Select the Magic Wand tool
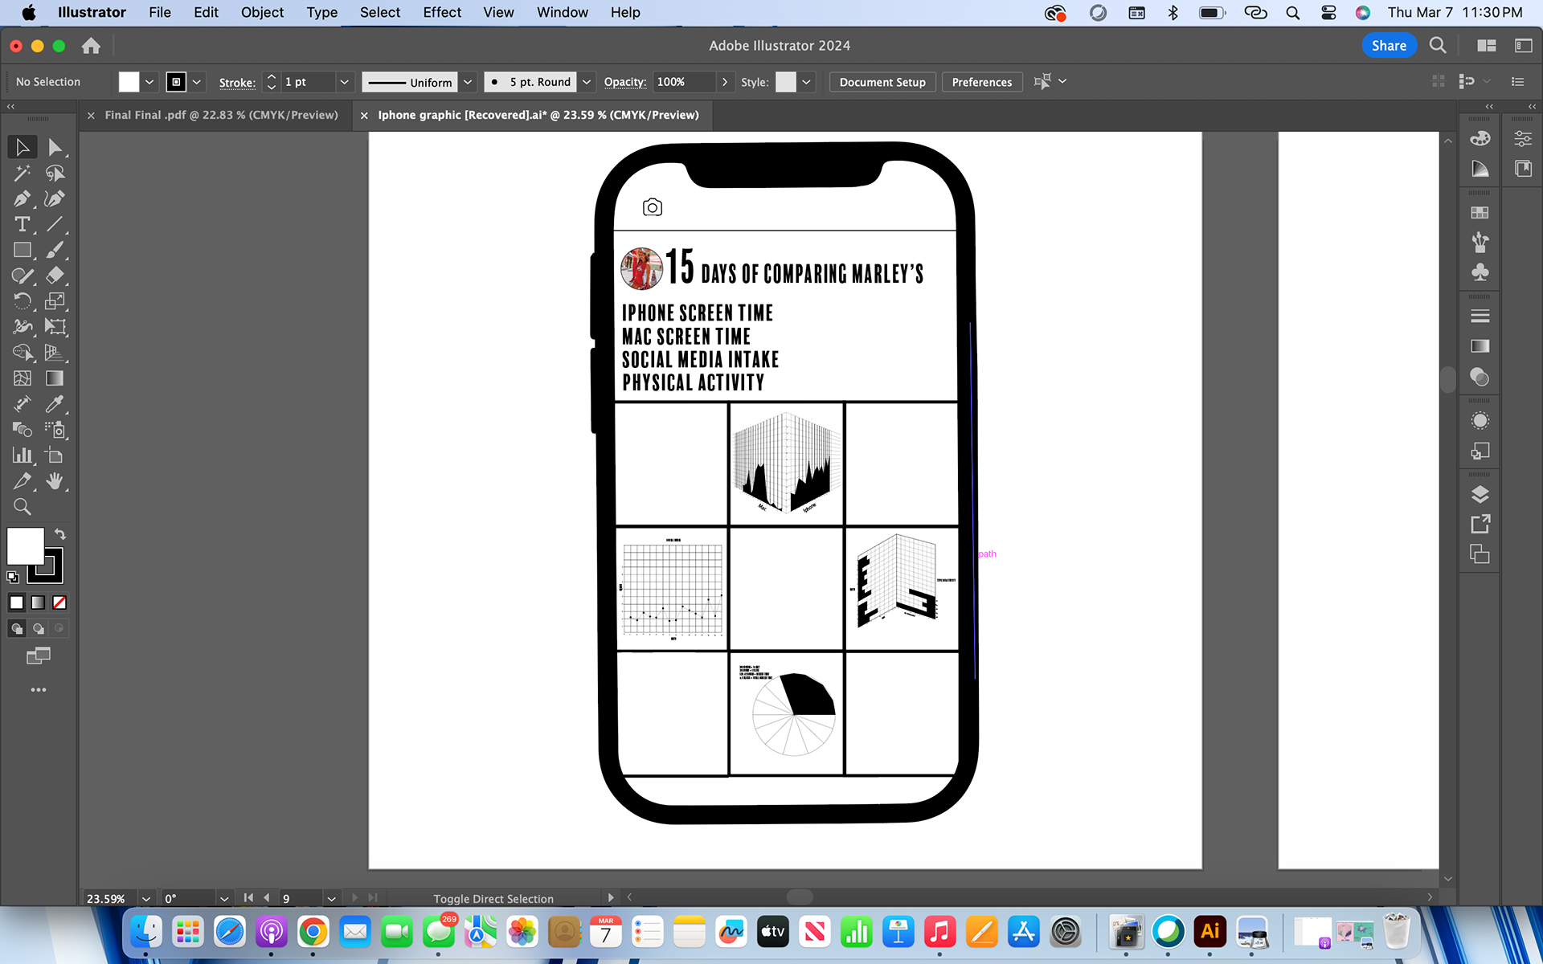This screenshot has width=1543, height=964. point(22,173)
